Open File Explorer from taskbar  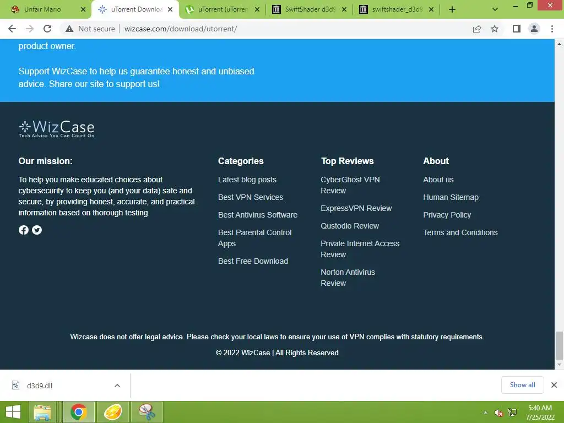pos(42,412)
